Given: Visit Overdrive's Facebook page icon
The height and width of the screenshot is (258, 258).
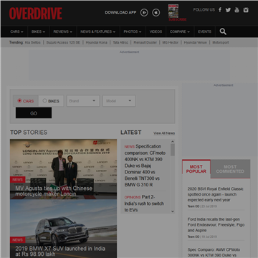Looking at the screenshot, I should click(x=220, y=10).
